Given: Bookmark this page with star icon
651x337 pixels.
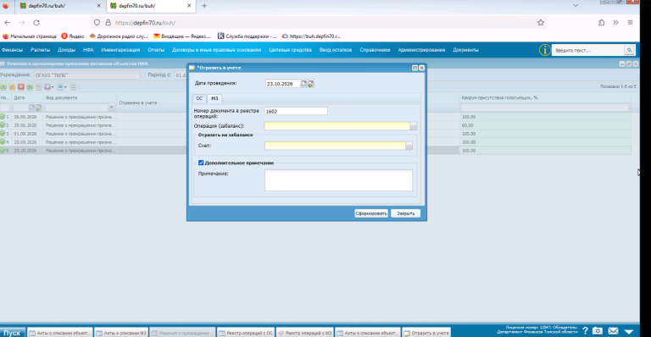Looking at the screenshot, I should 541,22.
